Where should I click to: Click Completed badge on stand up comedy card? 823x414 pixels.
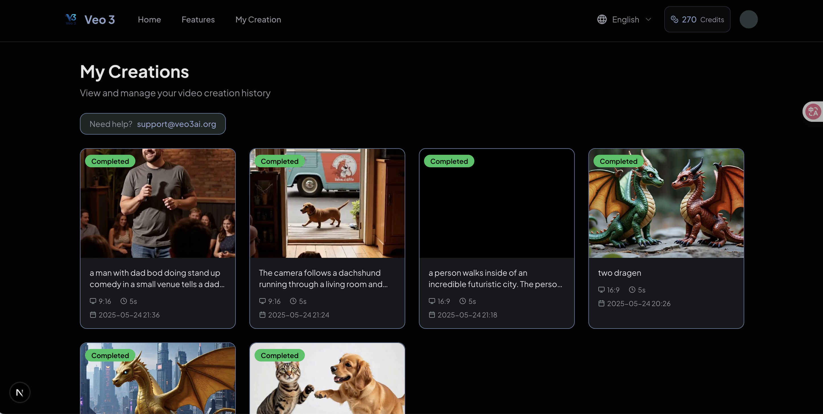[x=110, y=161]
